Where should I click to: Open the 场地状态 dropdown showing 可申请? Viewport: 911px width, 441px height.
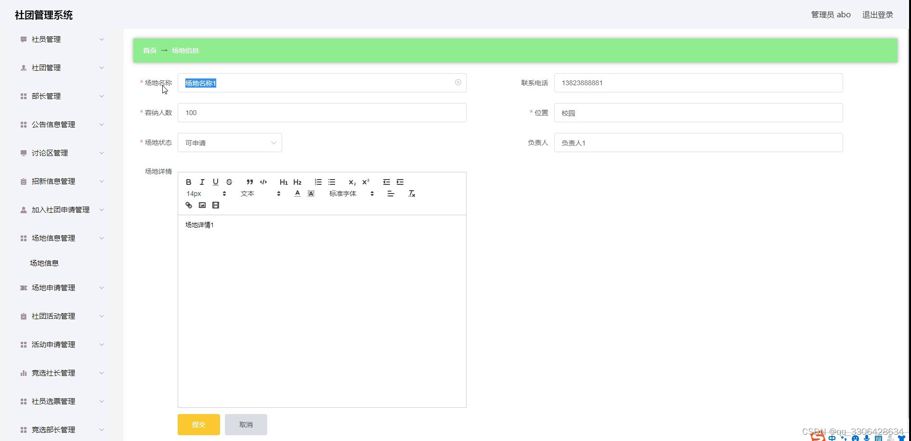pyautogui.click(x=230, y=143)
